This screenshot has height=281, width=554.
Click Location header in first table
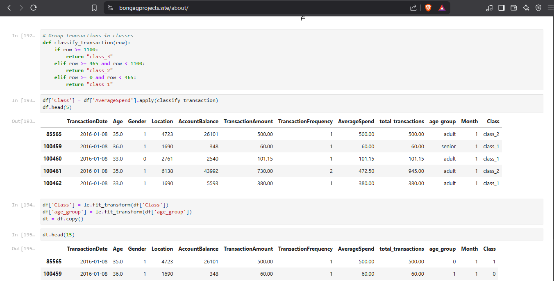[162, 121]
